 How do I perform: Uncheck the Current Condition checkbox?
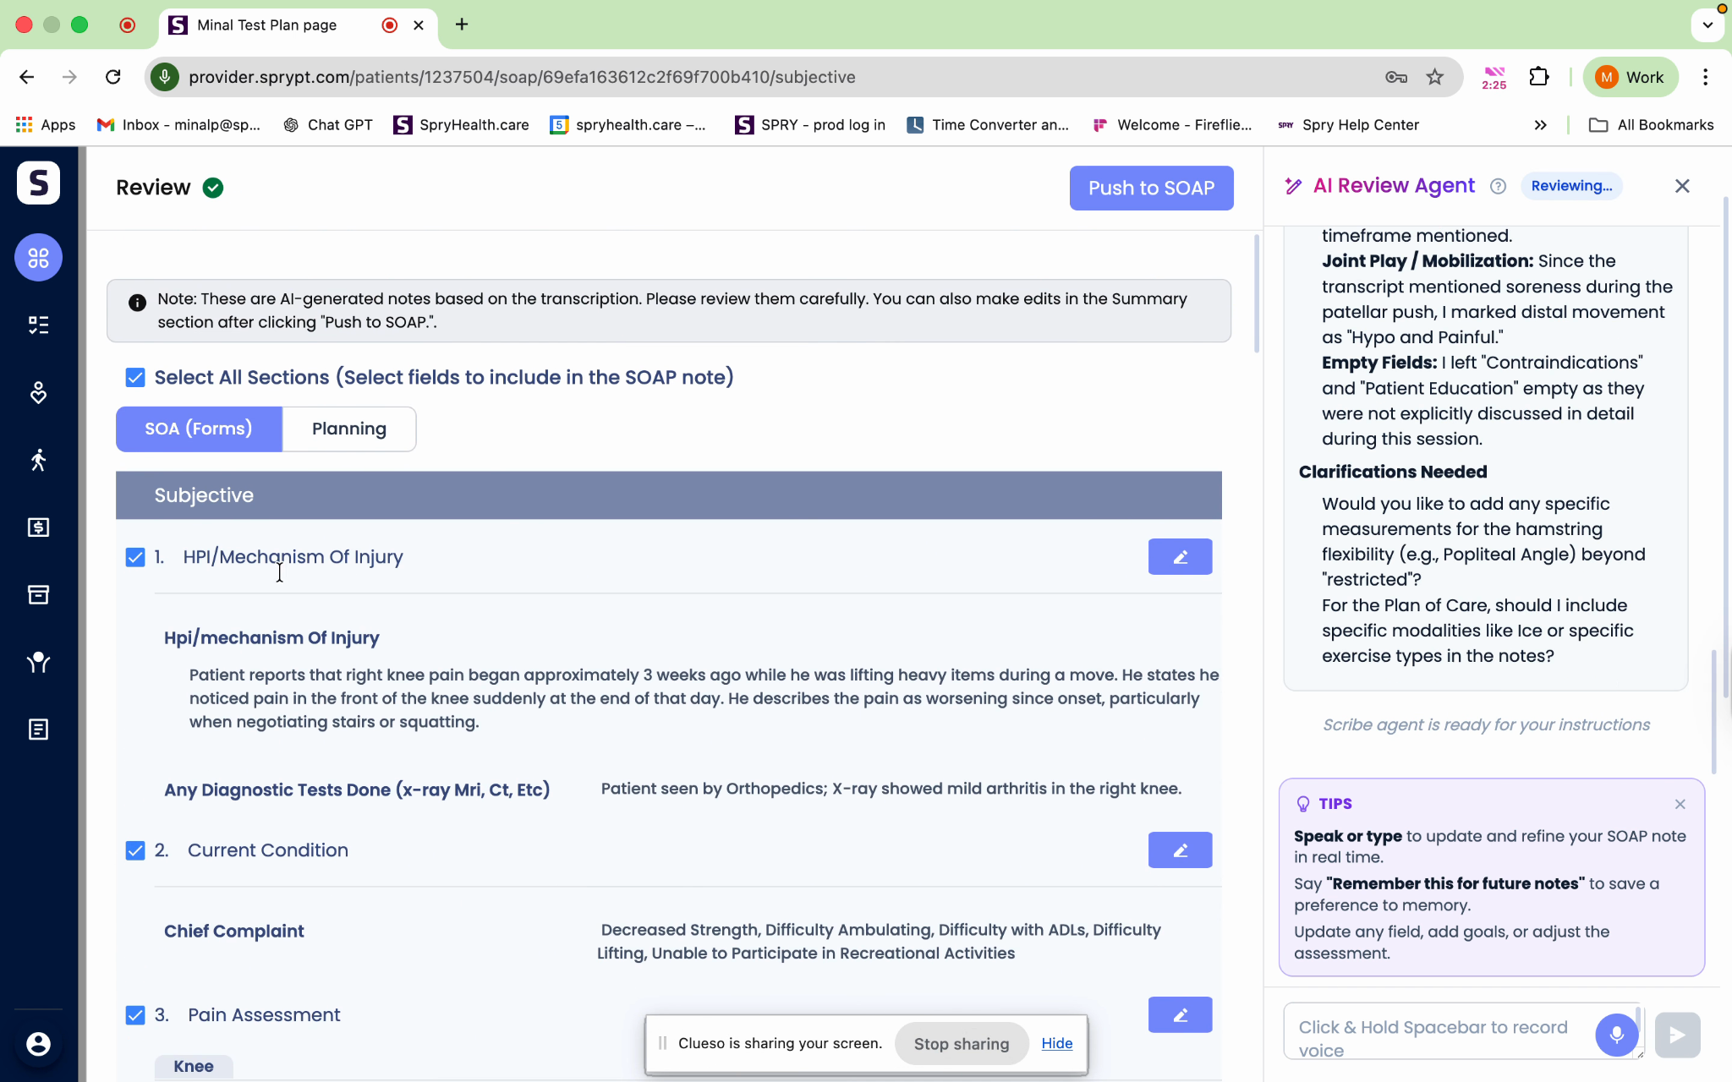pos(135,850)
